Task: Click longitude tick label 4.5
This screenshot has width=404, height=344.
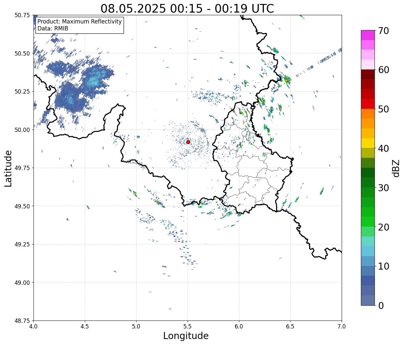Action: (x=85, y=326)
